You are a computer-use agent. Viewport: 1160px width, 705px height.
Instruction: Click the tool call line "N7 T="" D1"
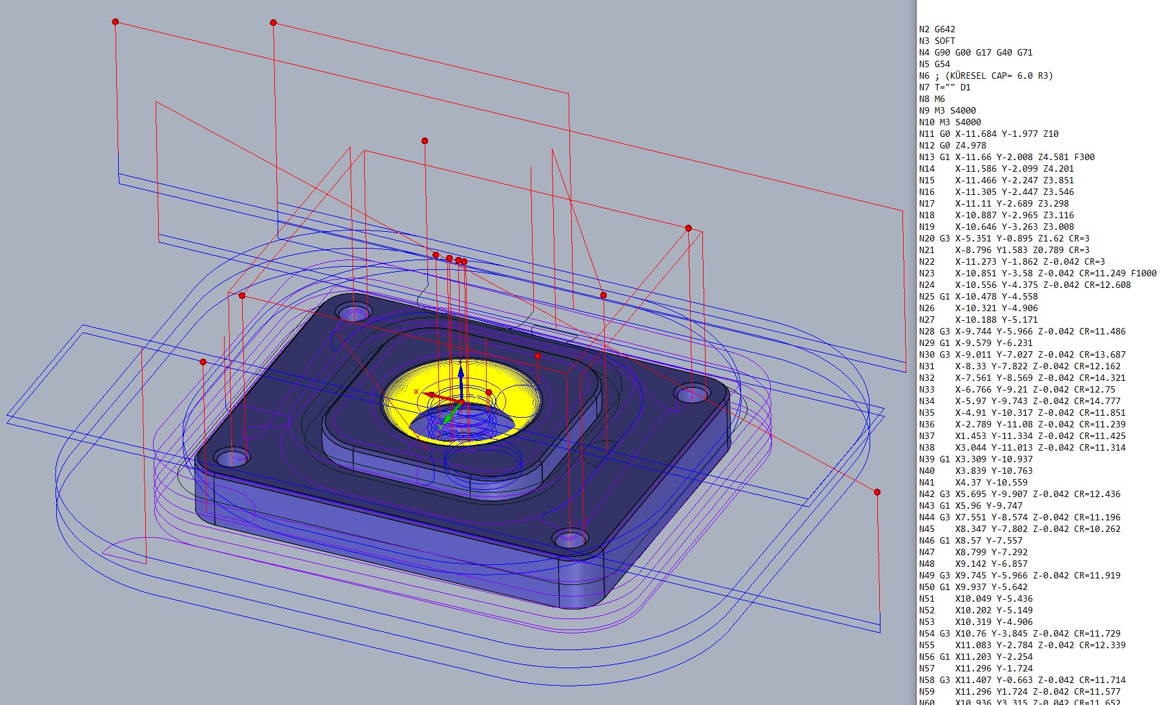click(x=945, y=87)
